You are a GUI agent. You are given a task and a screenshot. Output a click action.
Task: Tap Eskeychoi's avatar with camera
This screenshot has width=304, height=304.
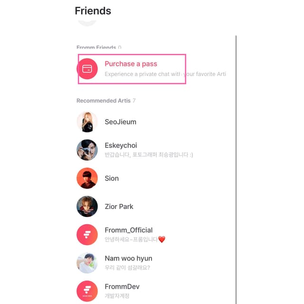87,150
